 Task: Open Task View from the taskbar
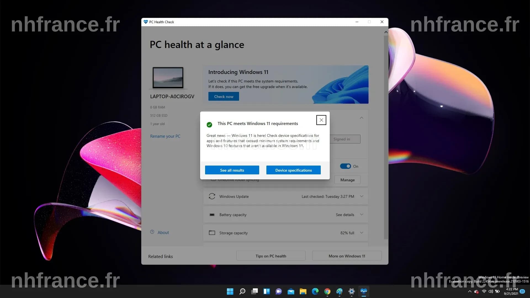(254, 291)
